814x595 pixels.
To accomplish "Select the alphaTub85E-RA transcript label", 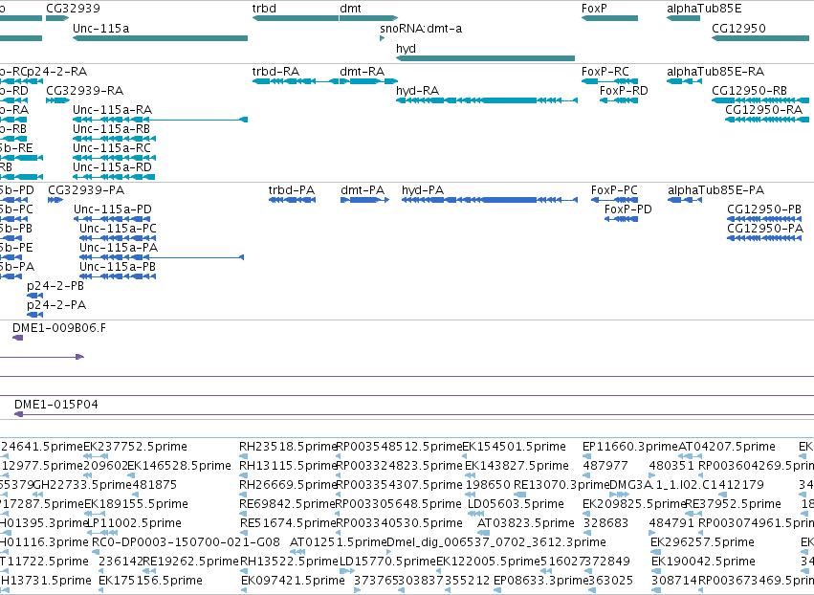I will 715,72.
